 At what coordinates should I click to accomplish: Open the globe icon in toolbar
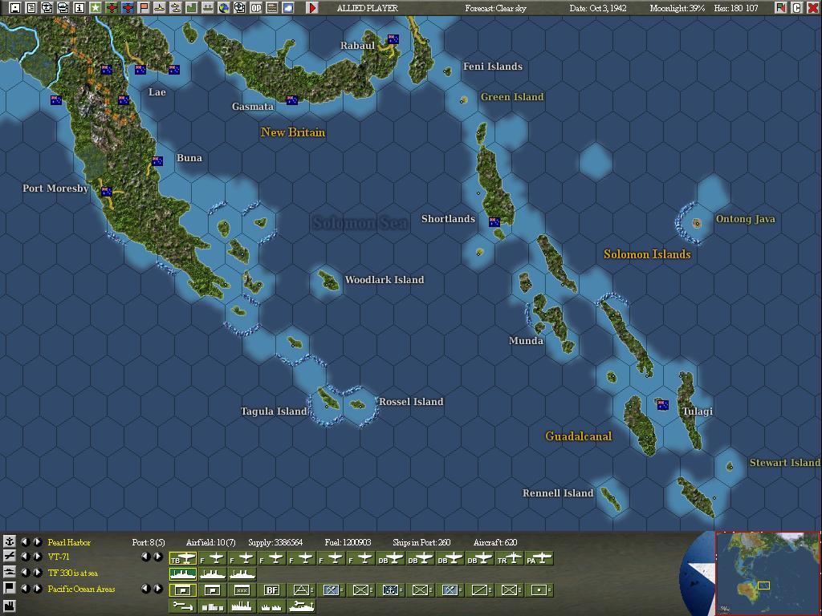[x=223, y=8]
